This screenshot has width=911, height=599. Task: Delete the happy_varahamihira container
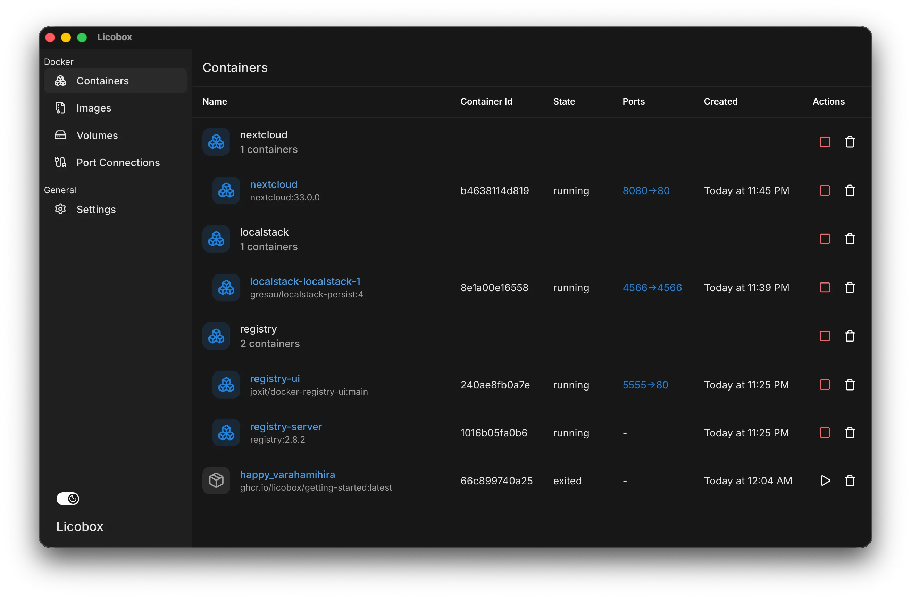(x=849, y=480)
